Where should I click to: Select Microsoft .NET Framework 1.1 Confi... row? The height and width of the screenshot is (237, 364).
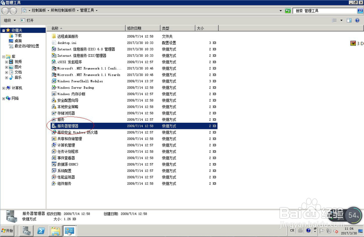pyautogui.click(x=134, y=68)
